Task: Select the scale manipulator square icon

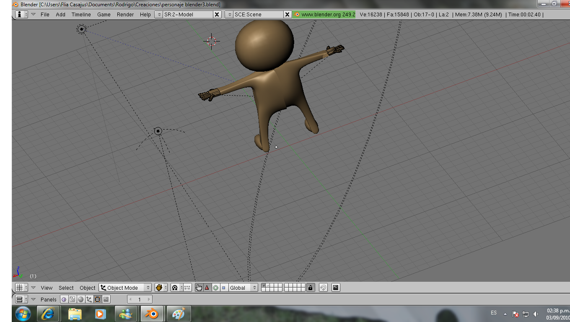Action: point(224,288)
